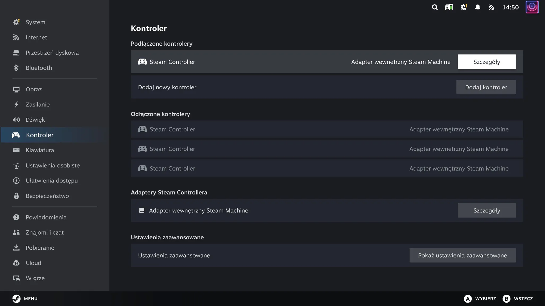Click the Bluetooth icon in sidebar
The height and width of the screenshot is (306, 545).
click(16, 68)
